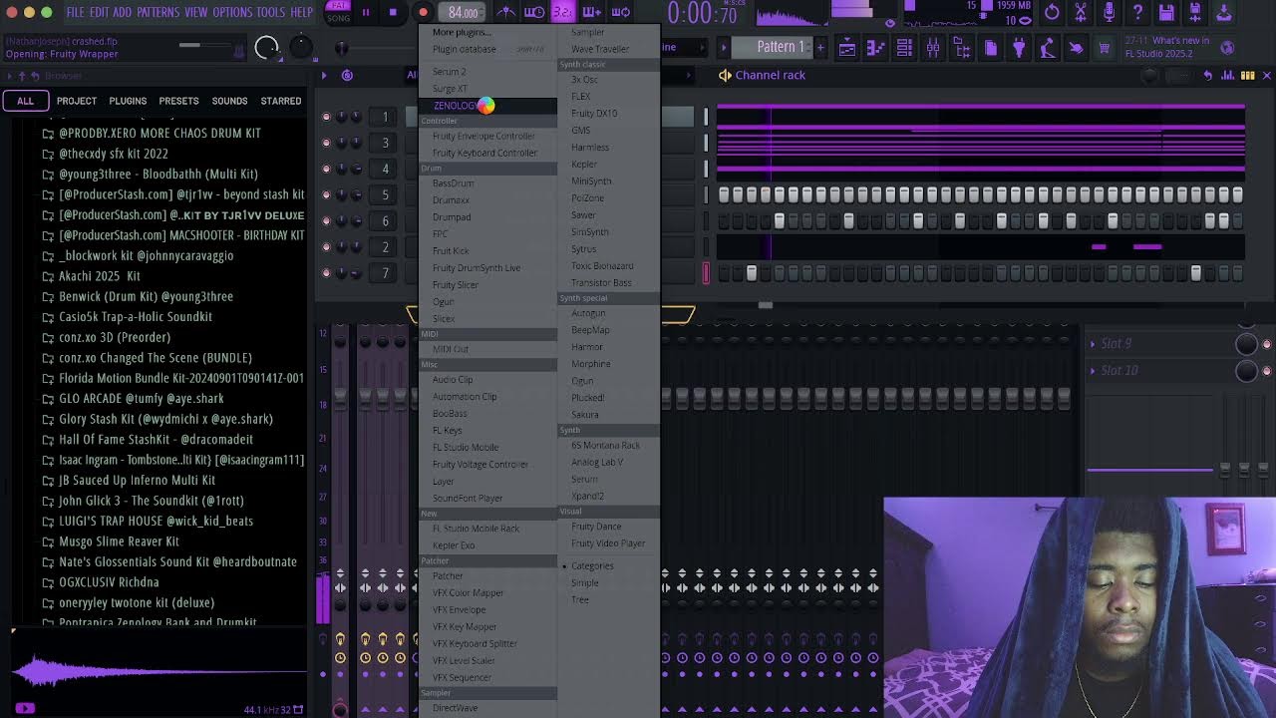Mute channel 2 with its LED
The height and width of the screenshot is (718, 1276).
pyautogui.click(x=326, y=246)
